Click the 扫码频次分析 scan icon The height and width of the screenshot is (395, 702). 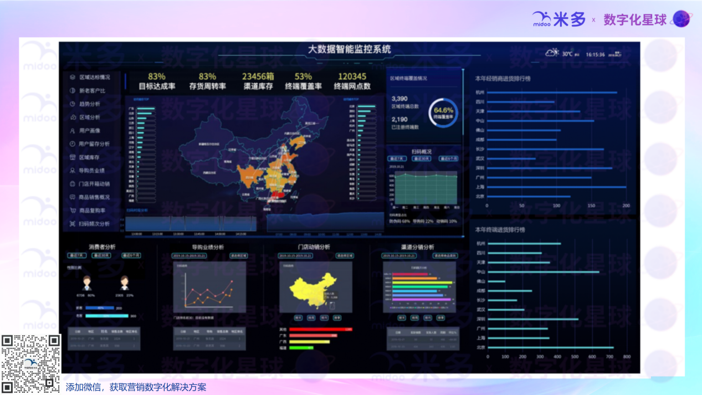(73, 224)
